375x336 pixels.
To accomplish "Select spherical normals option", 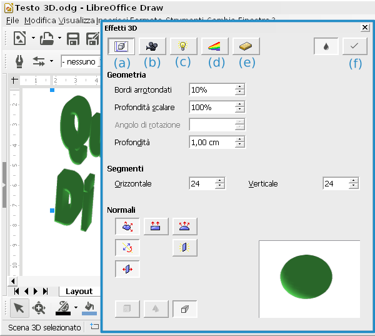I will 185,227.
